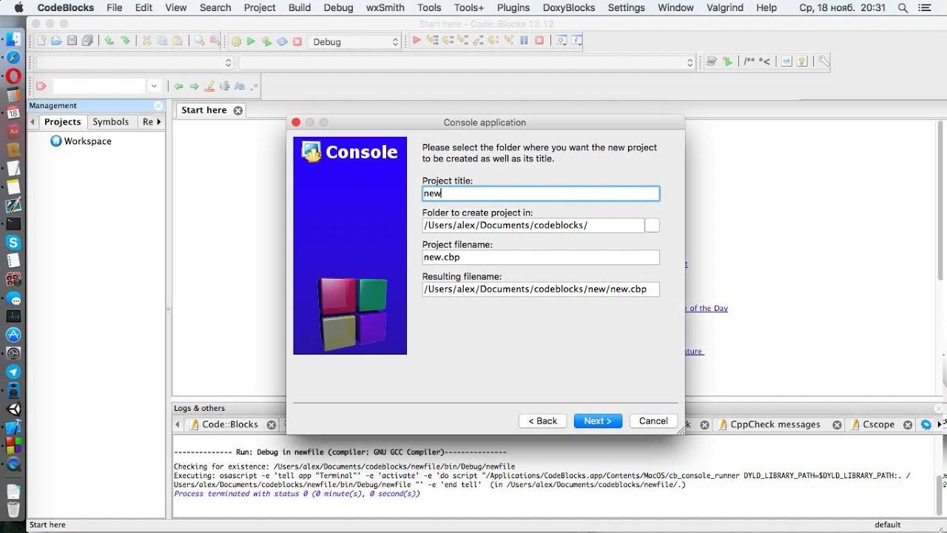This screenshot has height=533, width=947.
Task: Click the Debugging windows icon
Action: pyautogui.click(x=561, y=41)
